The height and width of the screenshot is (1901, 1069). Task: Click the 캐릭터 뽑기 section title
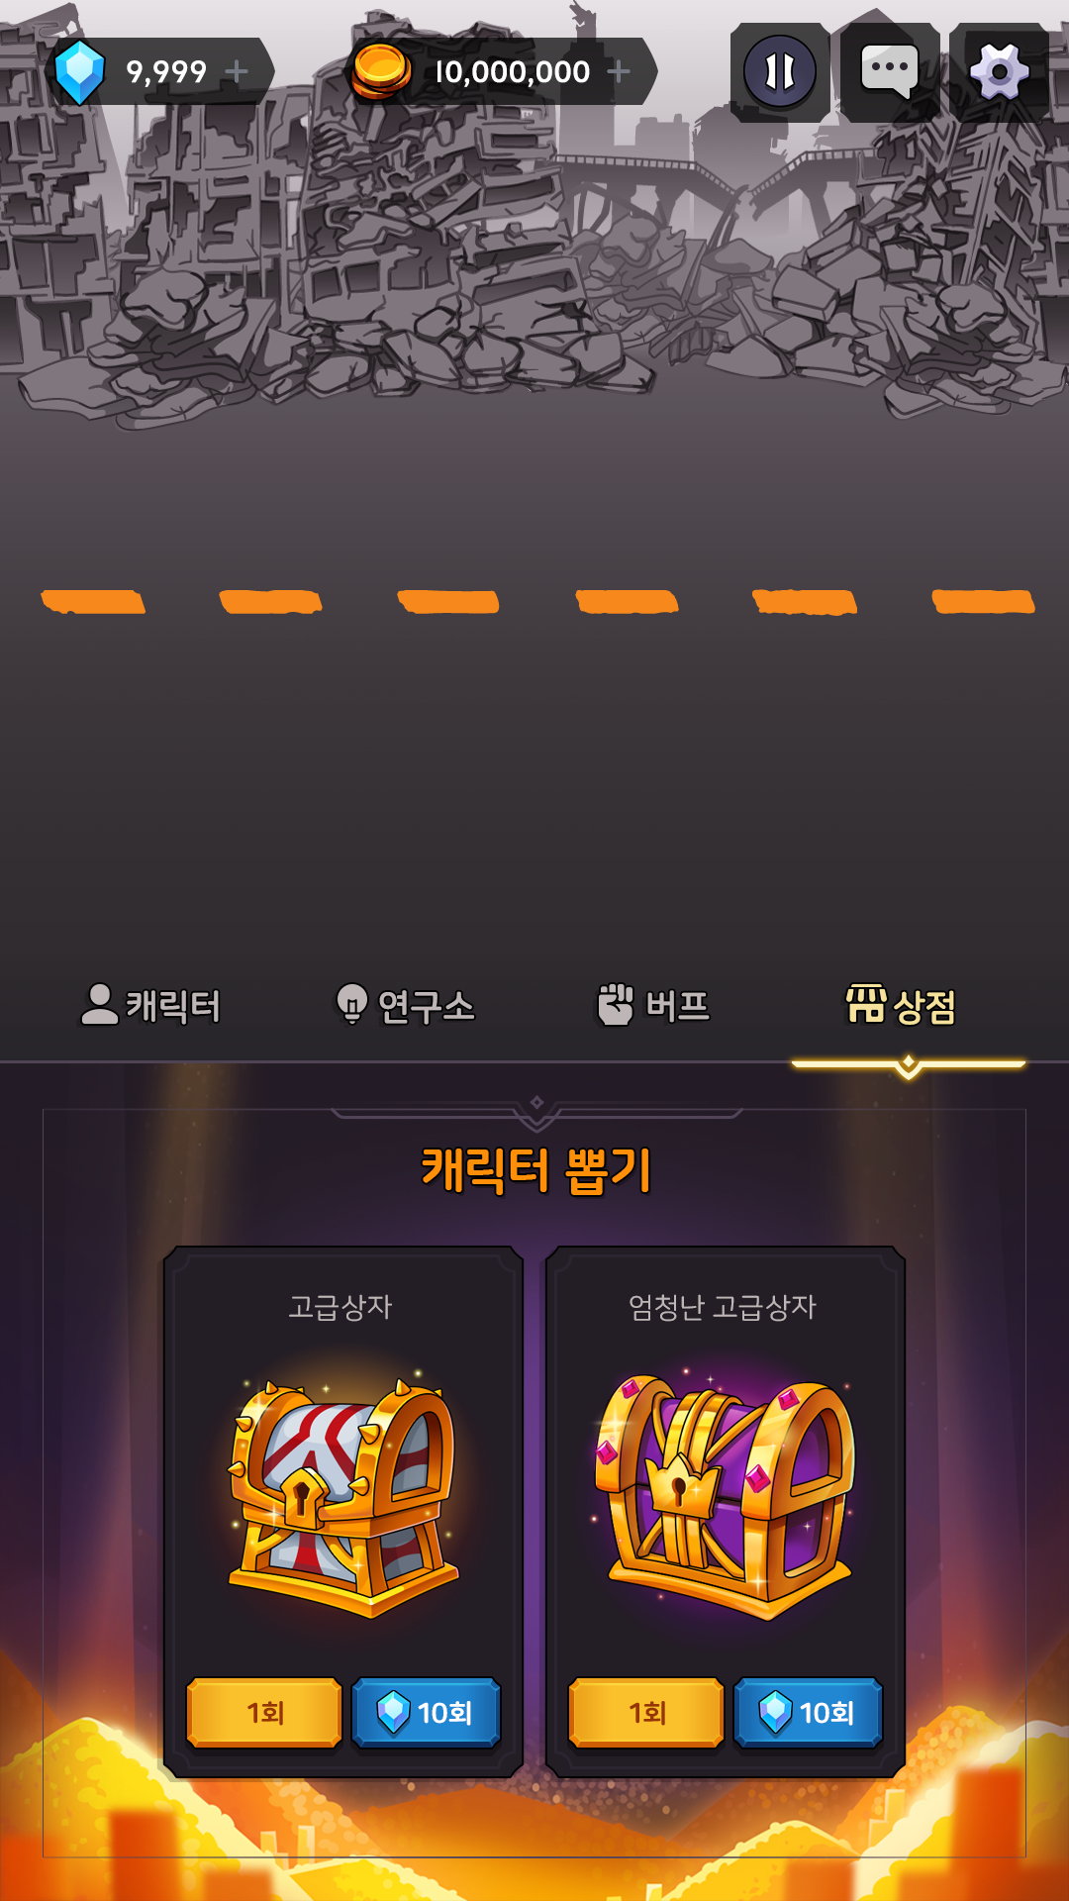[x=535, y=1170]
